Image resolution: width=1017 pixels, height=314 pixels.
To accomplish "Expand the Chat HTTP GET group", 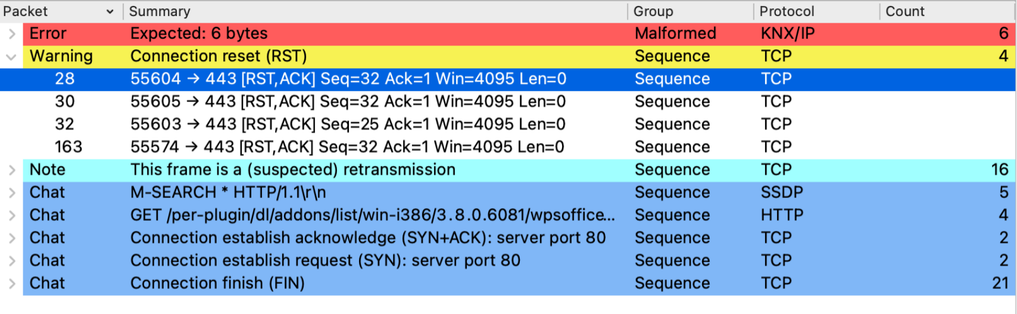I will [x=12, y=215].
